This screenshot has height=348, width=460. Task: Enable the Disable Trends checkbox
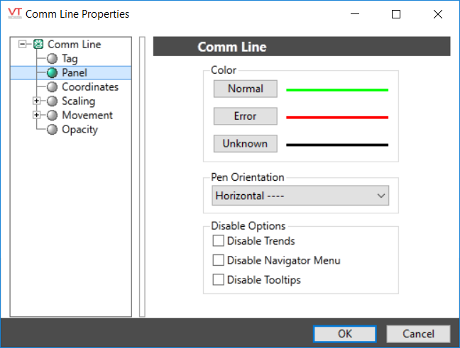tap(219, 242)
